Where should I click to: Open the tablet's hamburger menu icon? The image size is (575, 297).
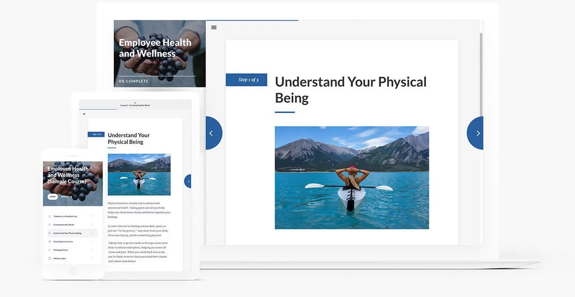(84, 114)
